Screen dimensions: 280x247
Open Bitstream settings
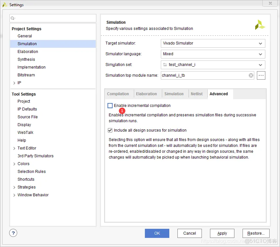click(x=26, y=75)
